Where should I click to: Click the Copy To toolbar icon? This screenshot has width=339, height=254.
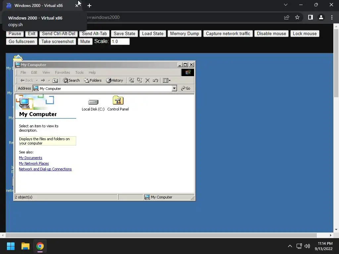pyautogui.click(x=140, y=81)
